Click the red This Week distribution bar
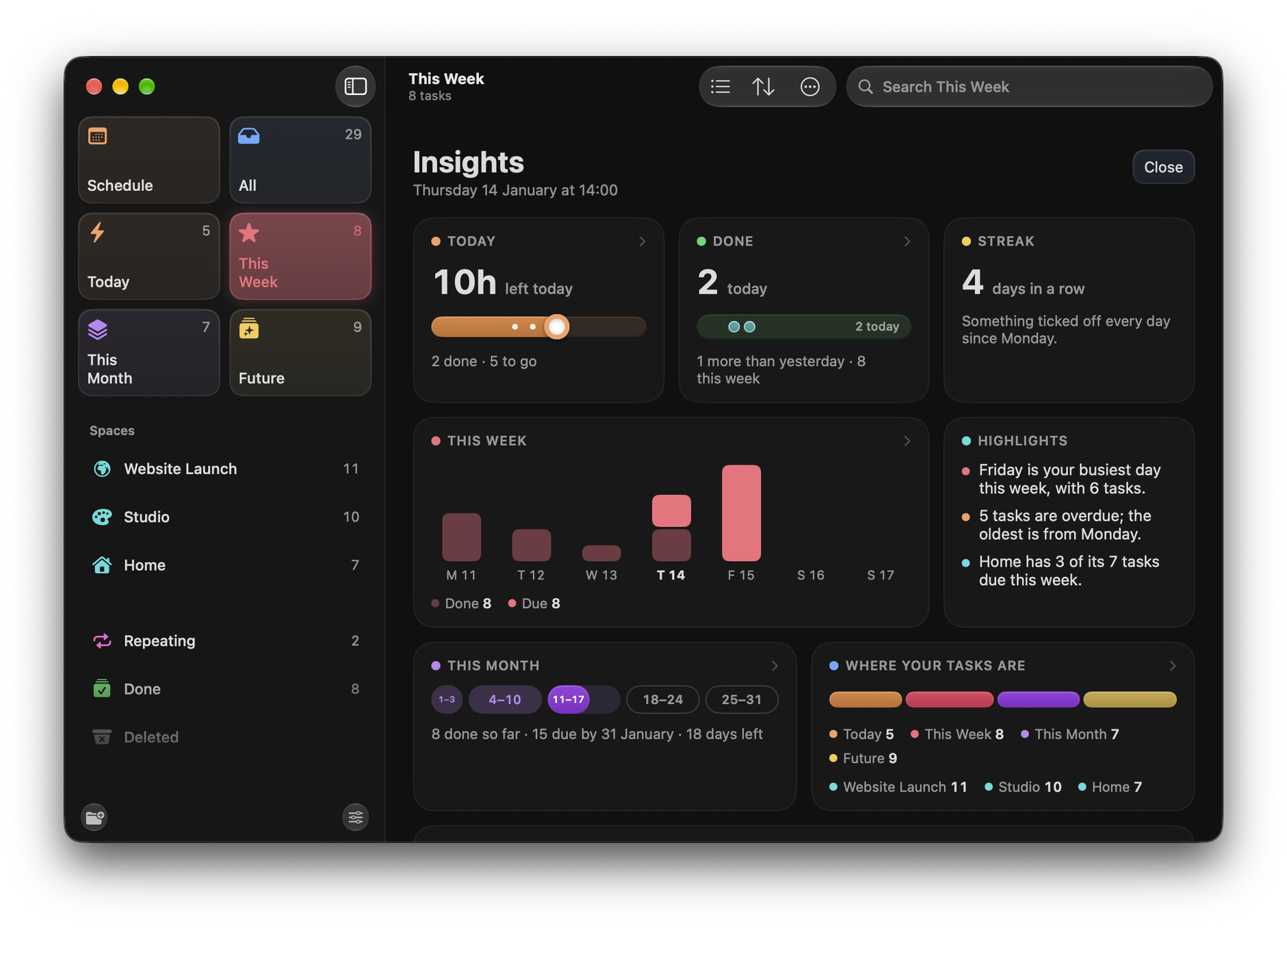 950,699
